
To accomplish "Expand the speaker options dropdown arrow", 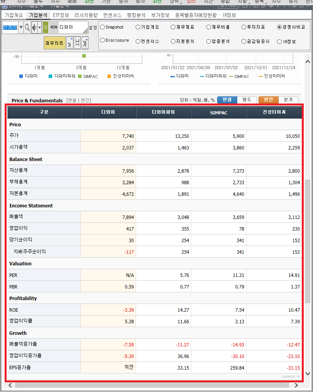I will (39, 27).
